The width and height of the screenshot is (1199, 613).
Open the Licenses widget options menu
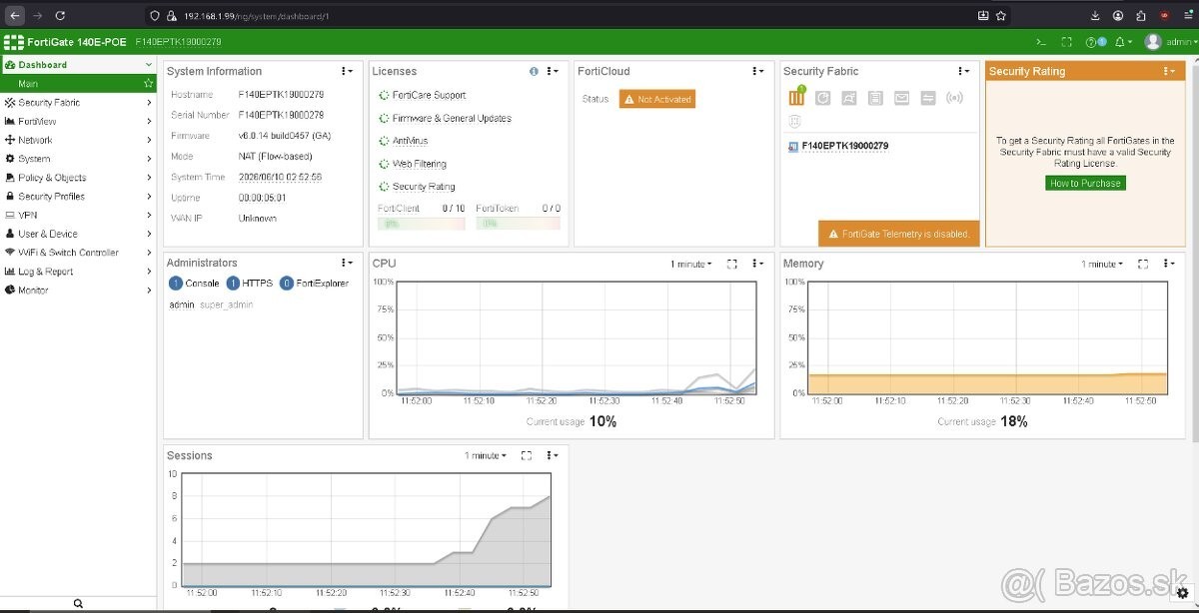tap(552, 72)
